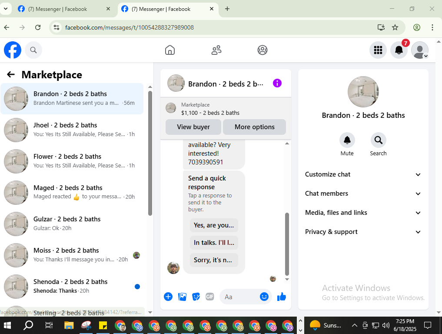
Task: Open the Jhoel · 2 beds 2 baths conversation
Action: coord(72,130)
